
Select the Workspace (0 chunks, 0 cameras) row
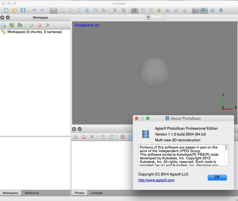35,32
